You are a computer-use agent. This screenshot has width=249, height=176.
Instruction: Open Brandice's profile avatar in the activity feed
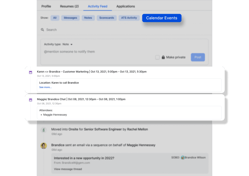[44, 145]
